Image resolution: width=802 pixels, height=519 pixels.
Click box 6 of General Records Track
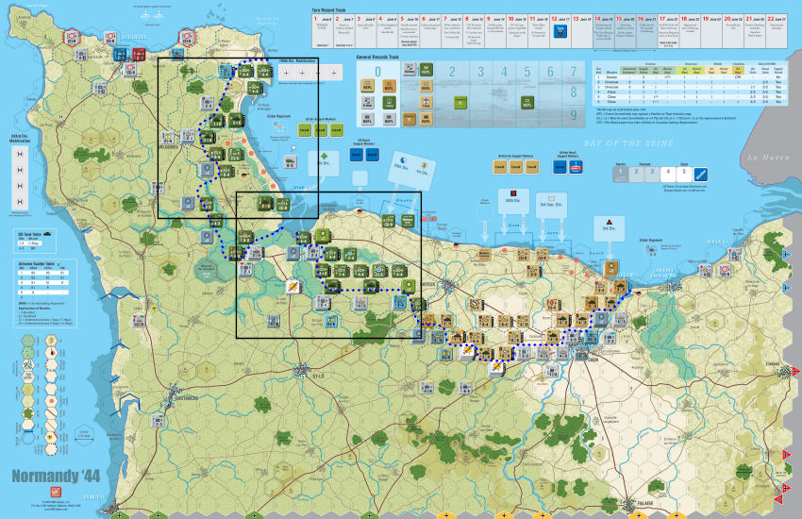550,93
